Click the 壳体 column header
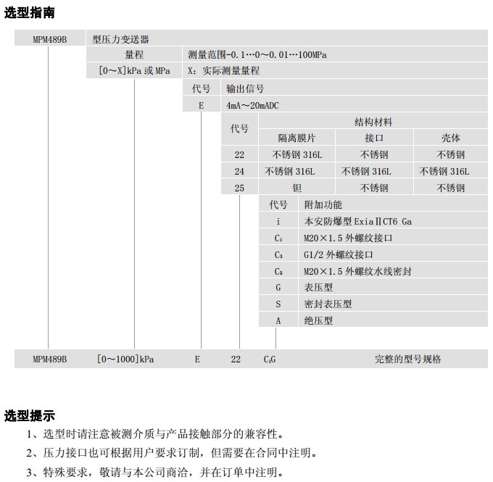The height and width of the screenshot is (482, 493). [450, 138]
